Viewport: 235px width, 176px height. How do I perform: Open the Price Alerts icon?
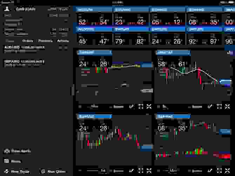[7, 151]
